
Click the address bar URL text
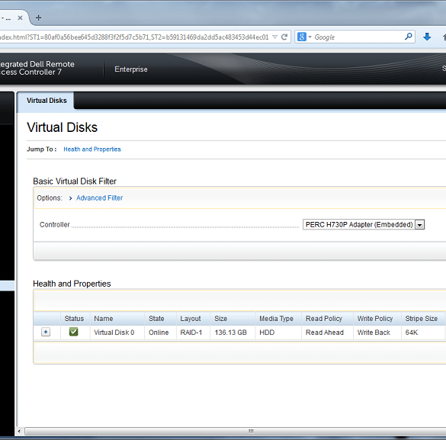[x=134, y=37]
